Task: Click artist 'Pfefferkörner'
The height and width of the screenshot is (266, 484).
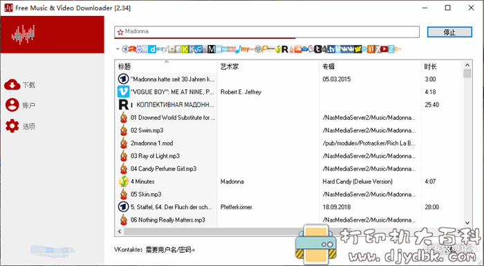Action: [236, 207]
